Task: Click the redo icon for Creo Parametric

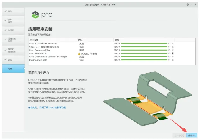Action: (169, 53)
